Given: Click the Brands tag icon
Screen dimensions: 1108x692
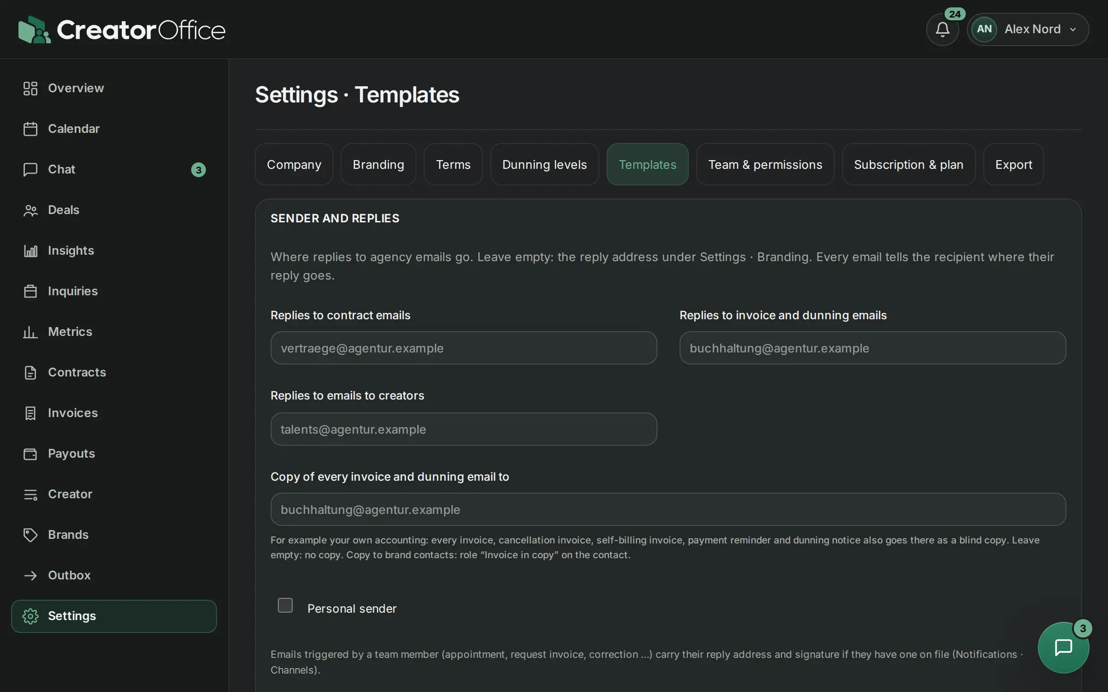Looking at the screenshot, I should pyautogui.click(x=30, y=535).
